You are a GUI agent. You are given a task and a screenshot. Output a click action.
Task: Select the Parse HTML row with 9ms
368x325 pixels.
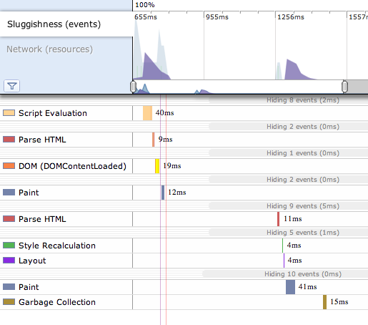point(184,140)
